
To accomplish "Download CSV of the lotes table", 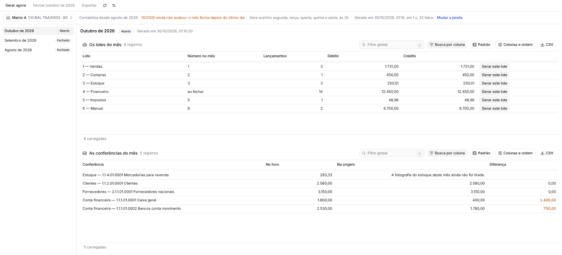I will 547,45.
